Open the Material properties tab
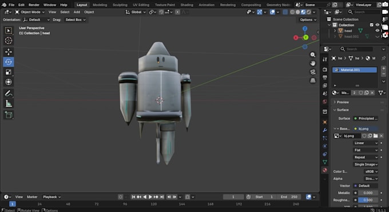Screen dimensions: 389x212 pyautogui.click(x=325, y=170)
